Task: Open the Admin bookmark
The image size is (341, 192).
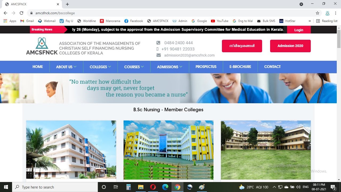Action: click(x=180, y=21)
